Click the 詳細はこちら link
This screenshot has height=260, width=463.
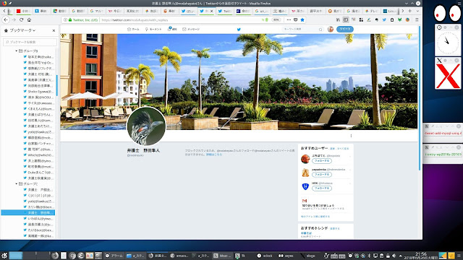(214, 155)
